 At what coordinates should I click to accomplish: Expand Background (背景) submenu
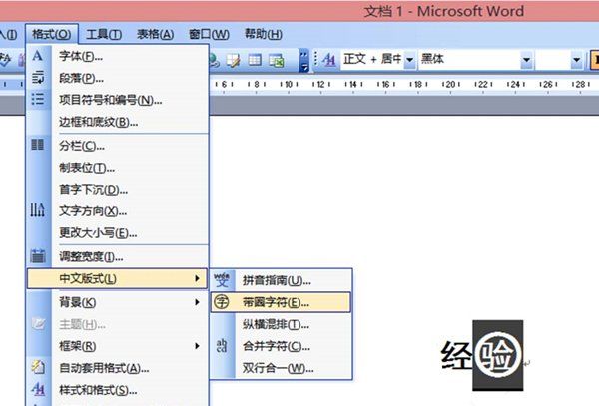118,302
